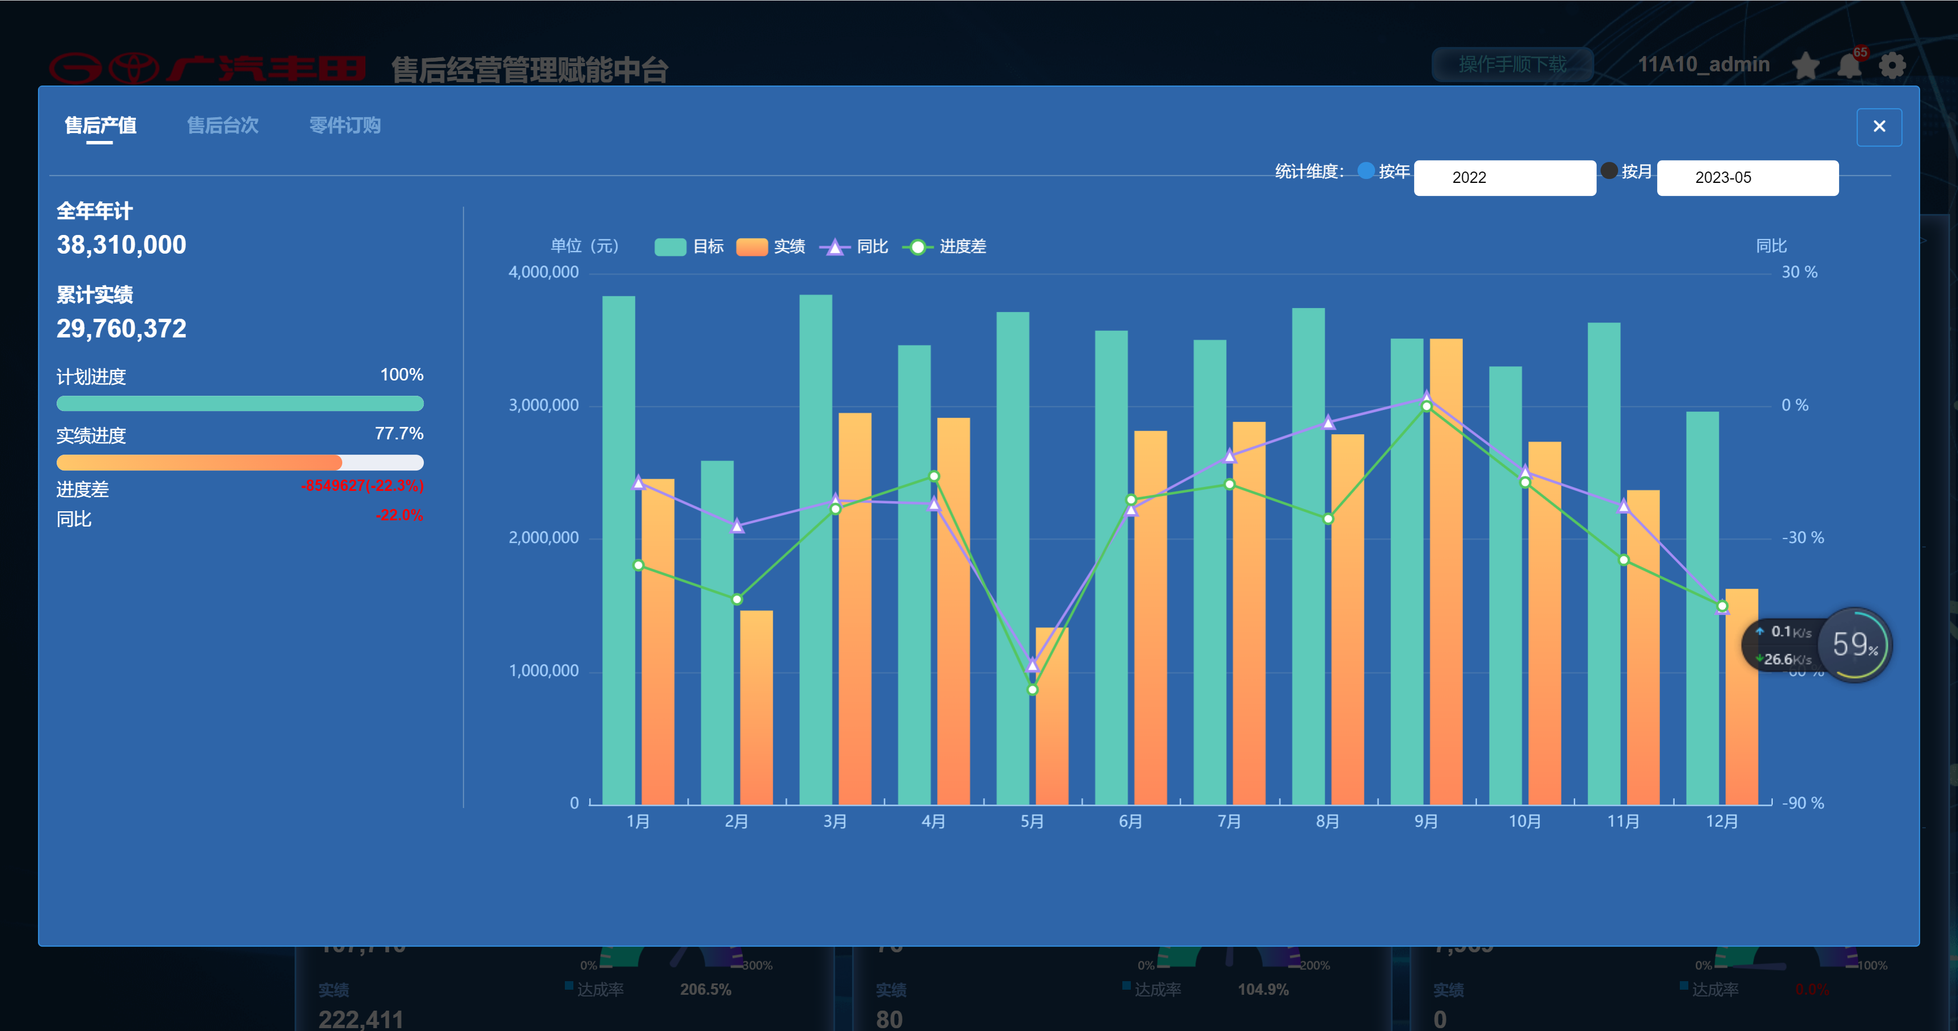This screenshot has height=1031, width=1958.
Task: Open the year picker showing 2022
Action: pyautogui.click(x=1504, y=178)
